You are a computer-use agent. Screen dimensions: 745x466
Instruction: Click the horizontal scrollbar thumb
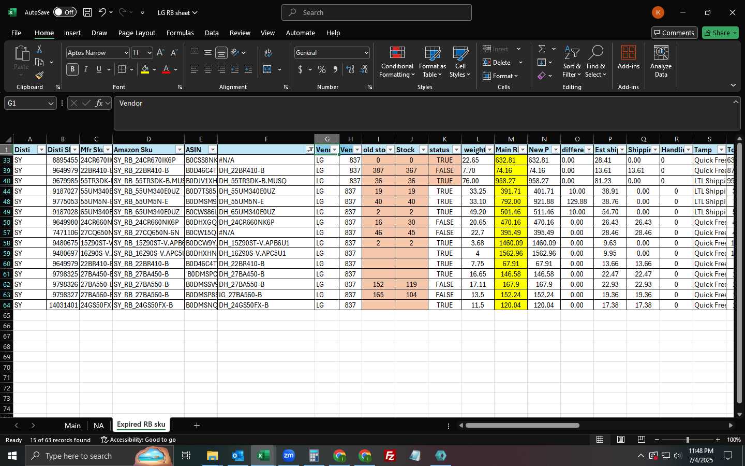click(x=522, y=426)
